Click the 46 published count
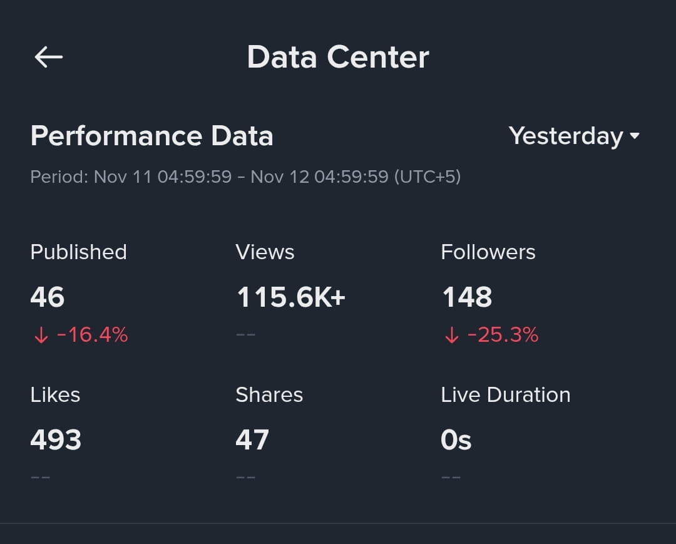 coord(48,297)
